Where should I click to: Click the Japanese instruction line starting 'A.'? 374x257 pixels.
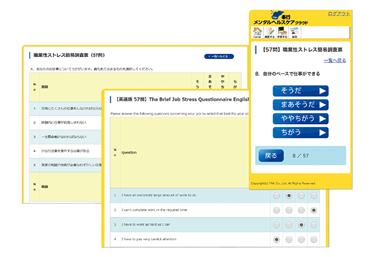point(92,69)
